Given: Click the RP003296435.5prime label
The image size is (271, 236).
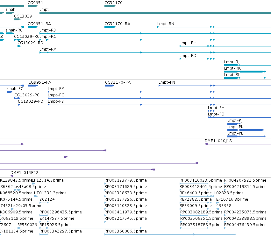Looking at the screenshot, I should 61,212.
